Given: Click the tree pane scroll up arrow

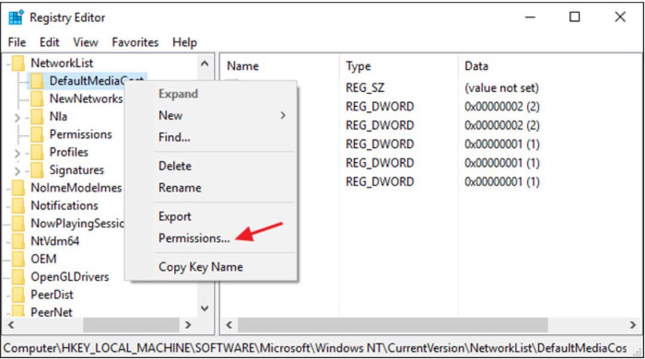Looking at the screenshot, I should [205, 64].
